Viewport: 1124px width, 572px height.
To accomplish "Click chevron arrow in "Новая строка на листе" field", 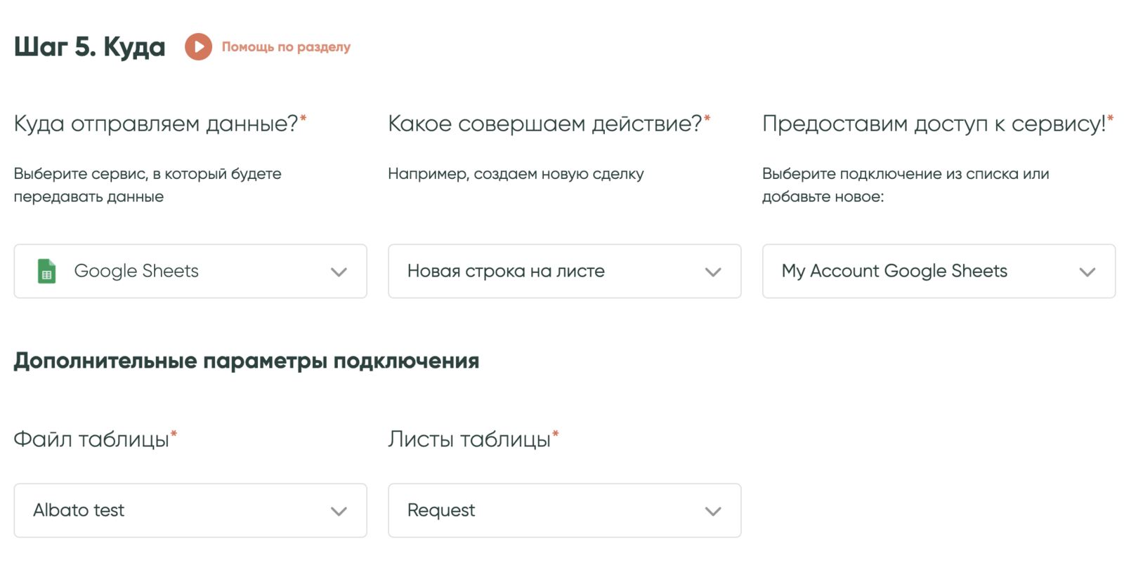I will click(x=713, y=272).
